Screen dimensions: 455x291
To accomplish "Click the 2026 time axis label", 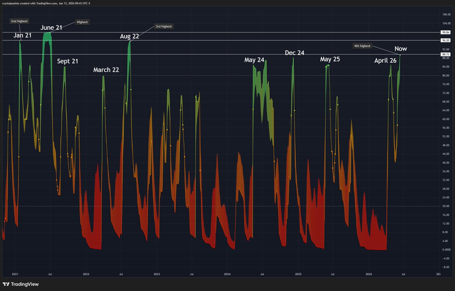I will coord(369,274).
